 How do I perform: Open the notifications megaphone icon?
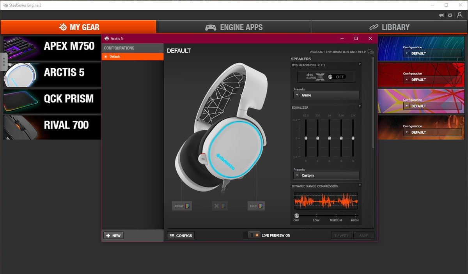point(441,15)
